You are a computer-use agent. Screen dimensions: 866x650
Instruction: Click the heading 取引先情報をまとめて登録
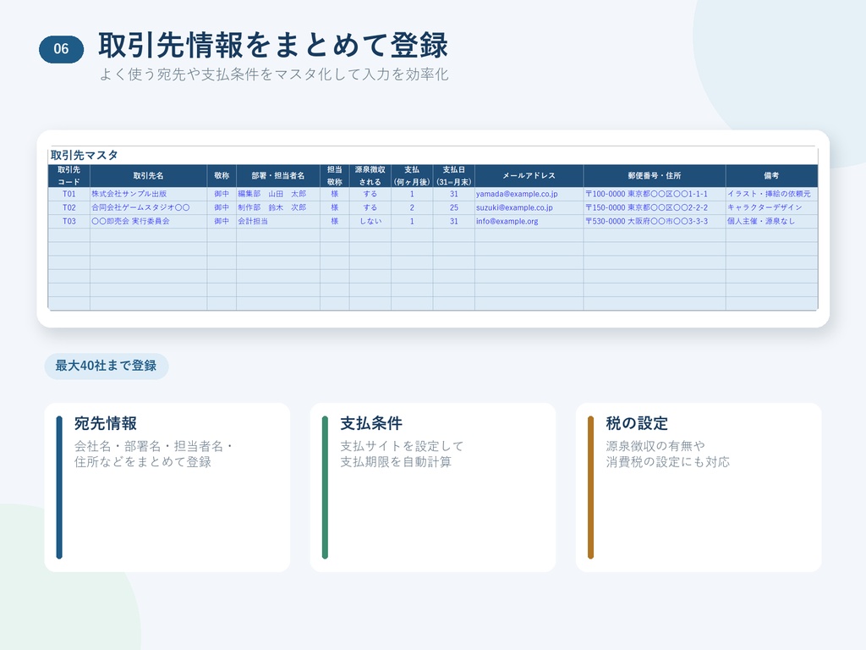[x=273, y=45]
